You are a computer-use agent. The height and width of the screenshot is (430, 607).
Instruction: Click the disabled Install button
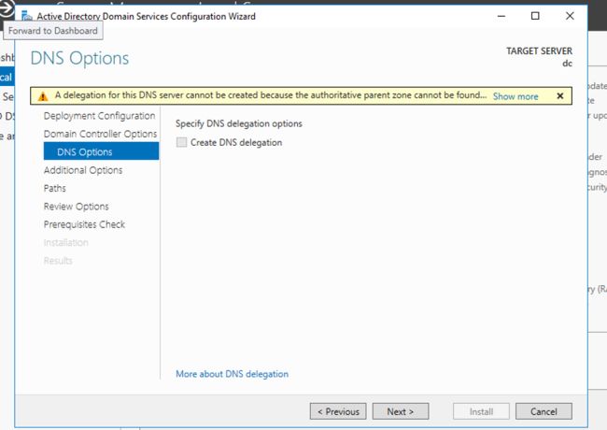tap(481, 411)
